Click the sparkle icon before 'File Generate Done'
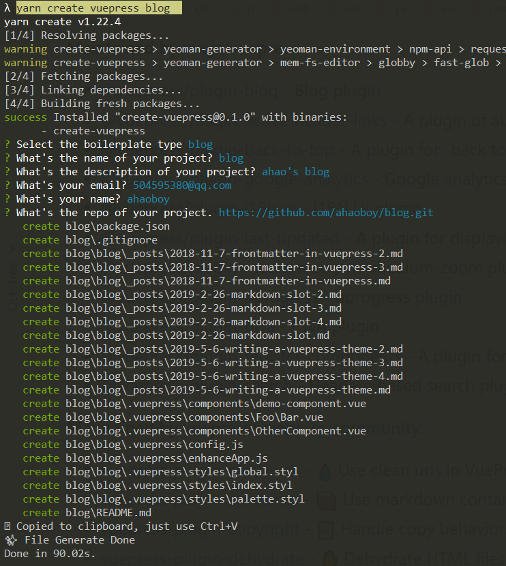 click(11, 540)
